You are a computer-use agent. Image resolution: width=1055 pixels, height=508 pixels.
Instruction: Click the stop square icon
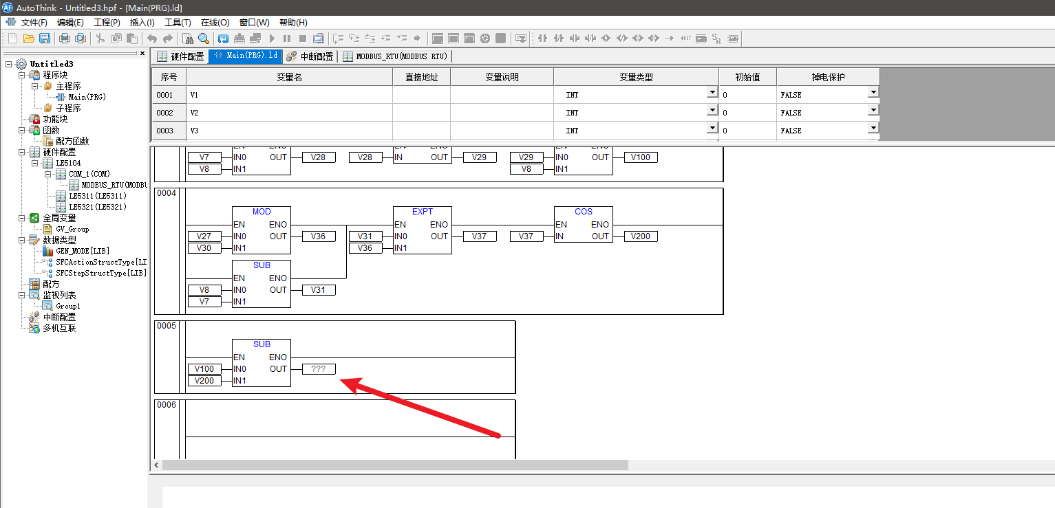(302, 38)
